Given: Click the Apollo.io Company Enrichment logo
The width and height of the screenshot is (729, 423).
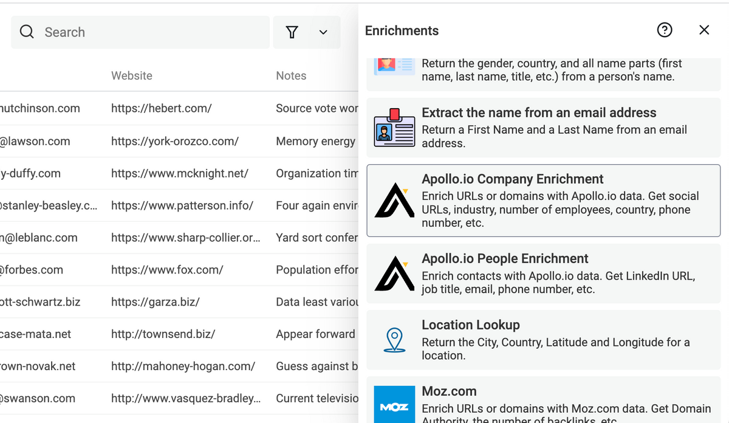Looking at the screenshot, I should pyautogui.click(x=394, y=201).
